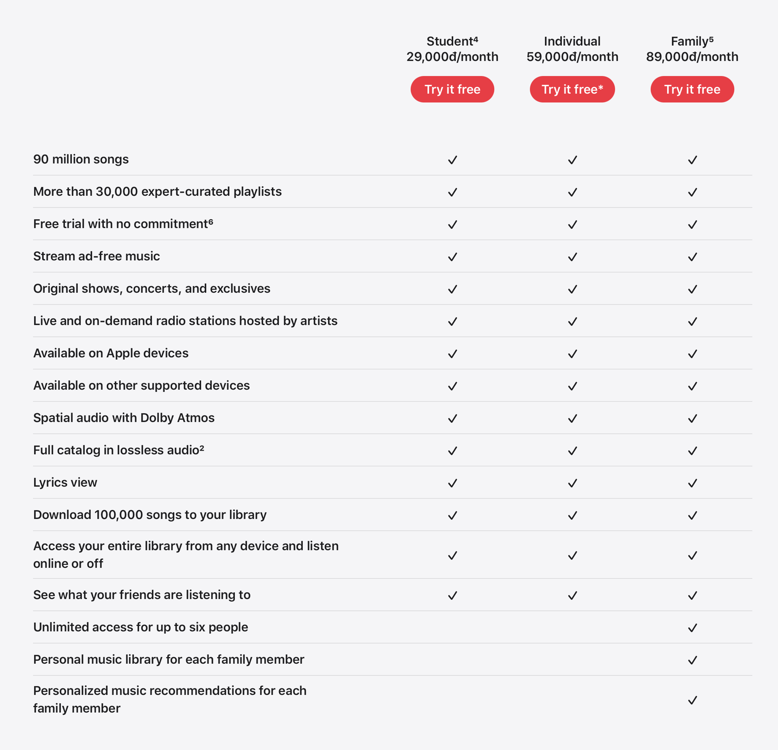Click Student checkmark for Spatial audio row
This screenshot has width=778, height=750.
pyautogui.click(x=452, y=418)
